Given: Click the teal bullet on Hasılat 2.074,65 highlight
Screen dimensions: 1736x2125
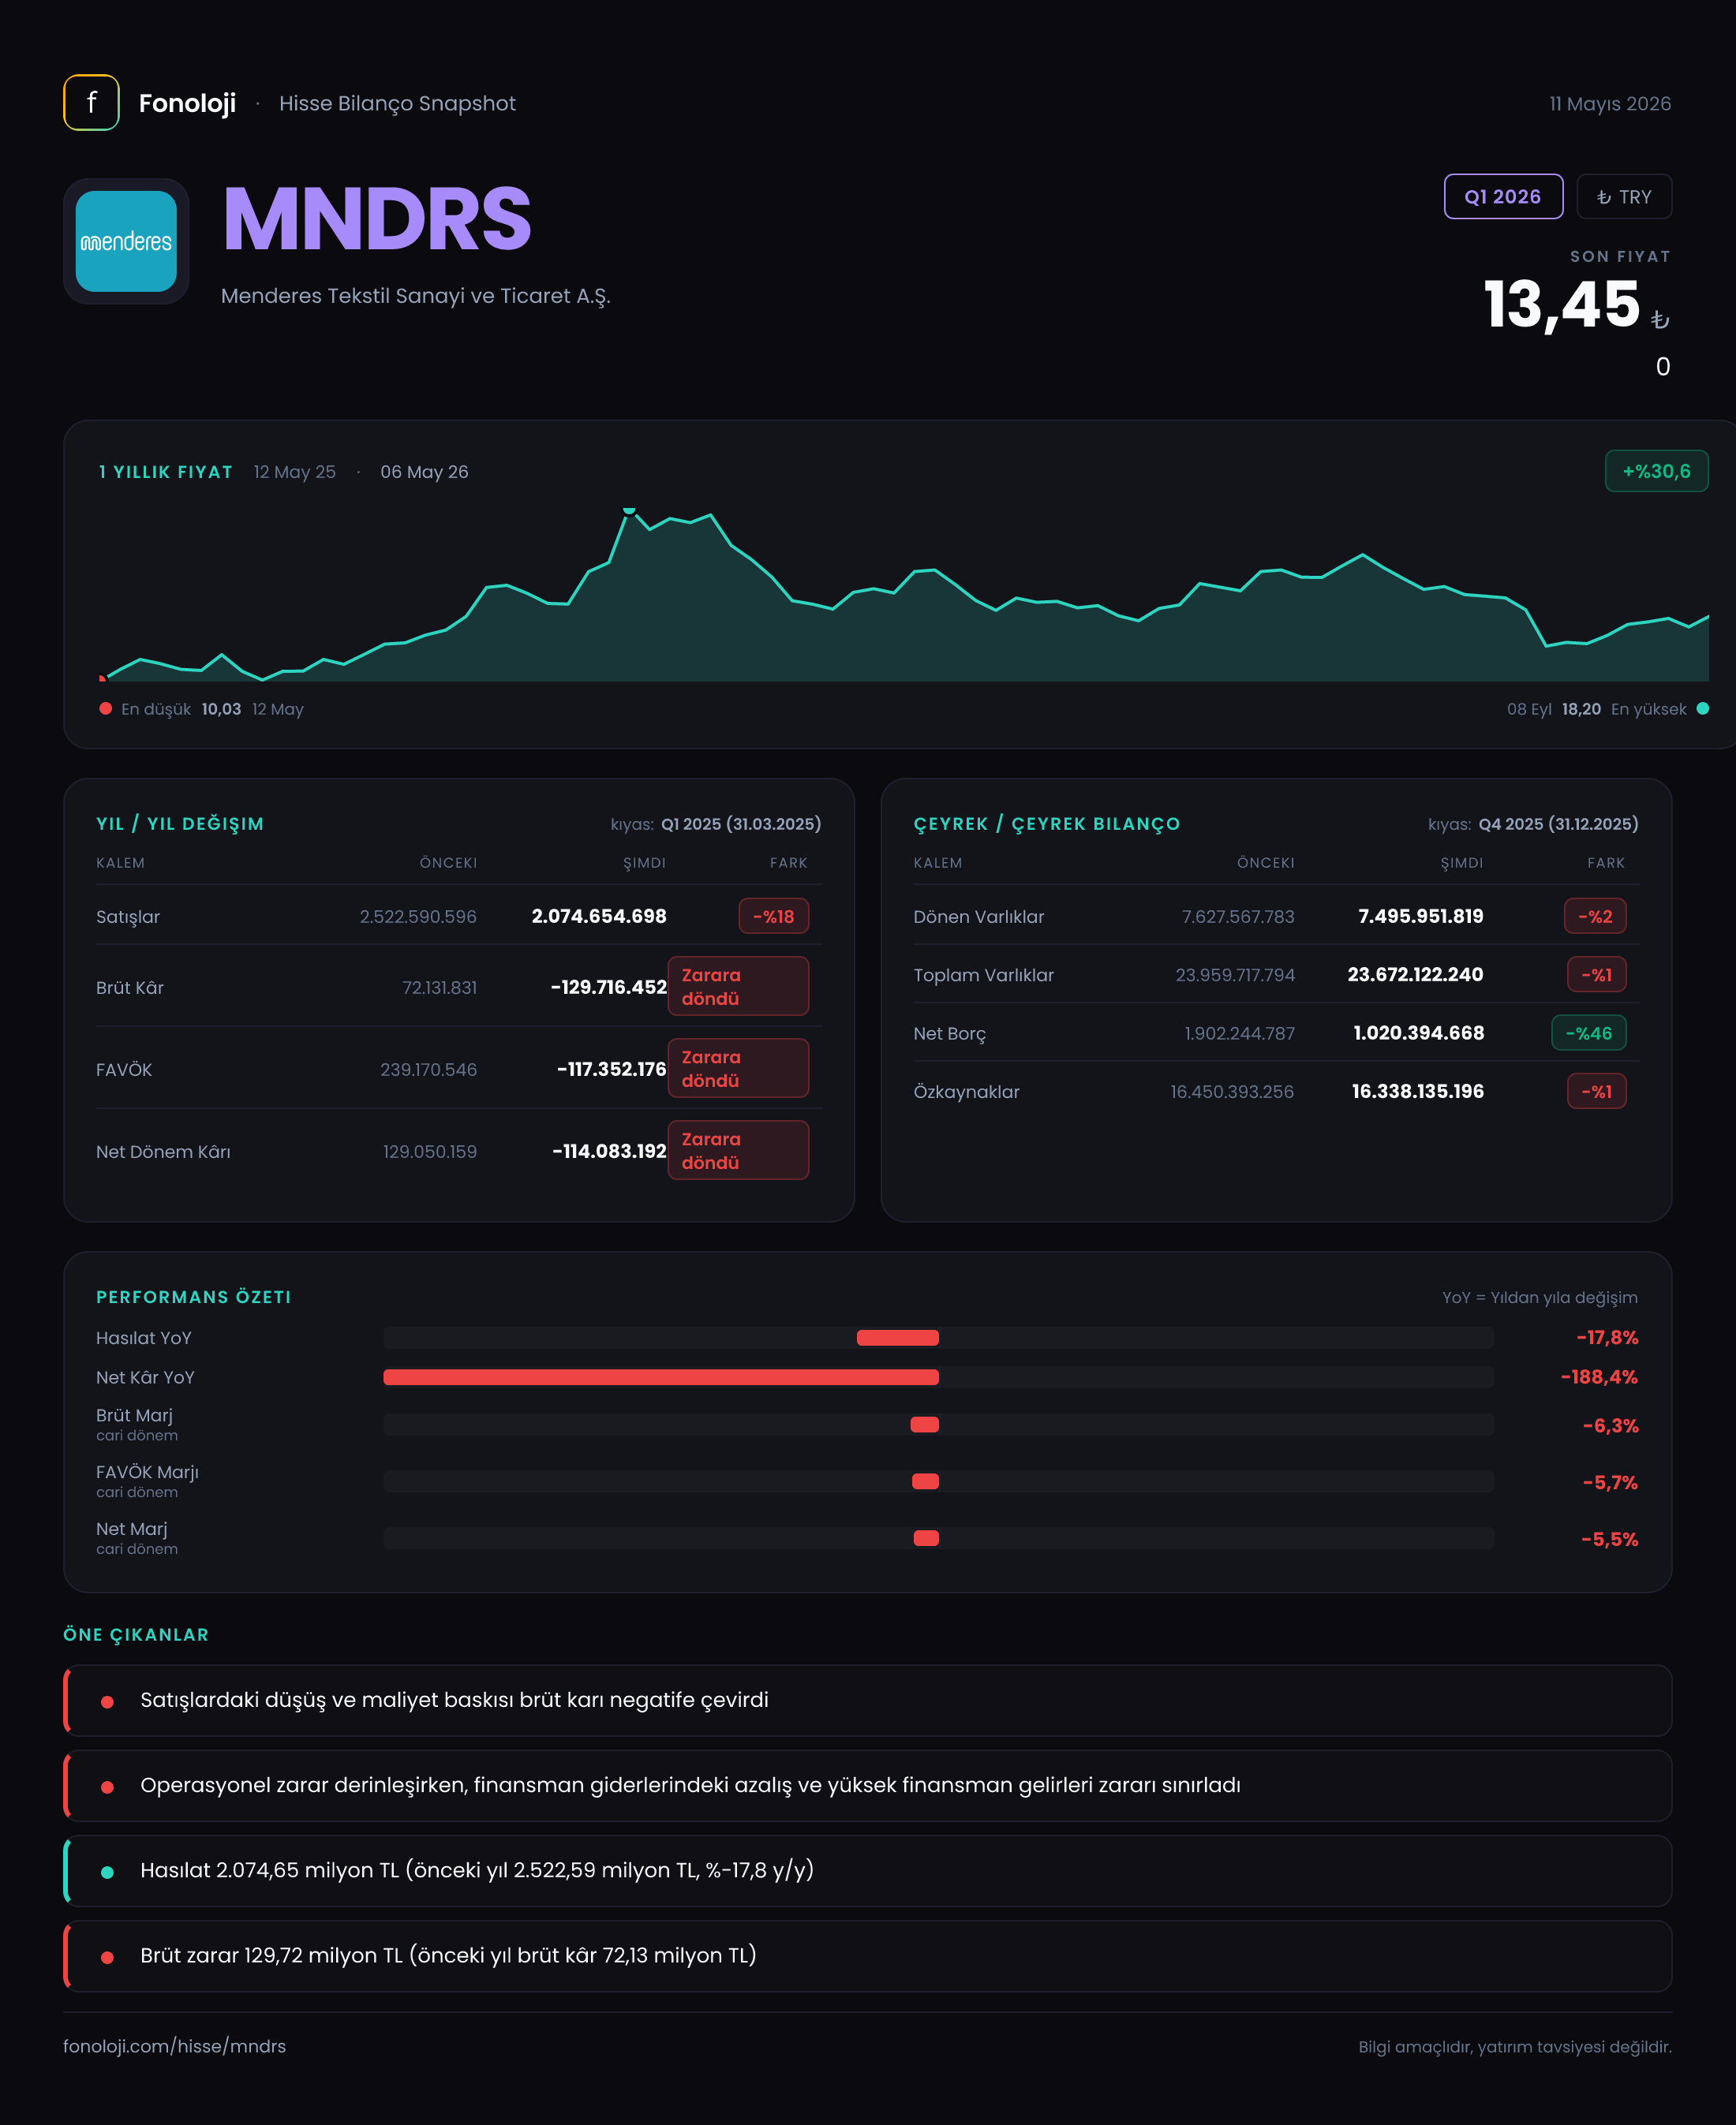Looking at the screenshot, I should pos(107,1872).
